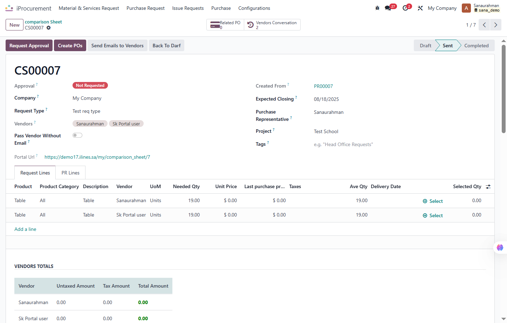Click the gear icon next to CS00007
This screenshot has width=507, height=323.
pyautogui.click(x=49, y=28)
